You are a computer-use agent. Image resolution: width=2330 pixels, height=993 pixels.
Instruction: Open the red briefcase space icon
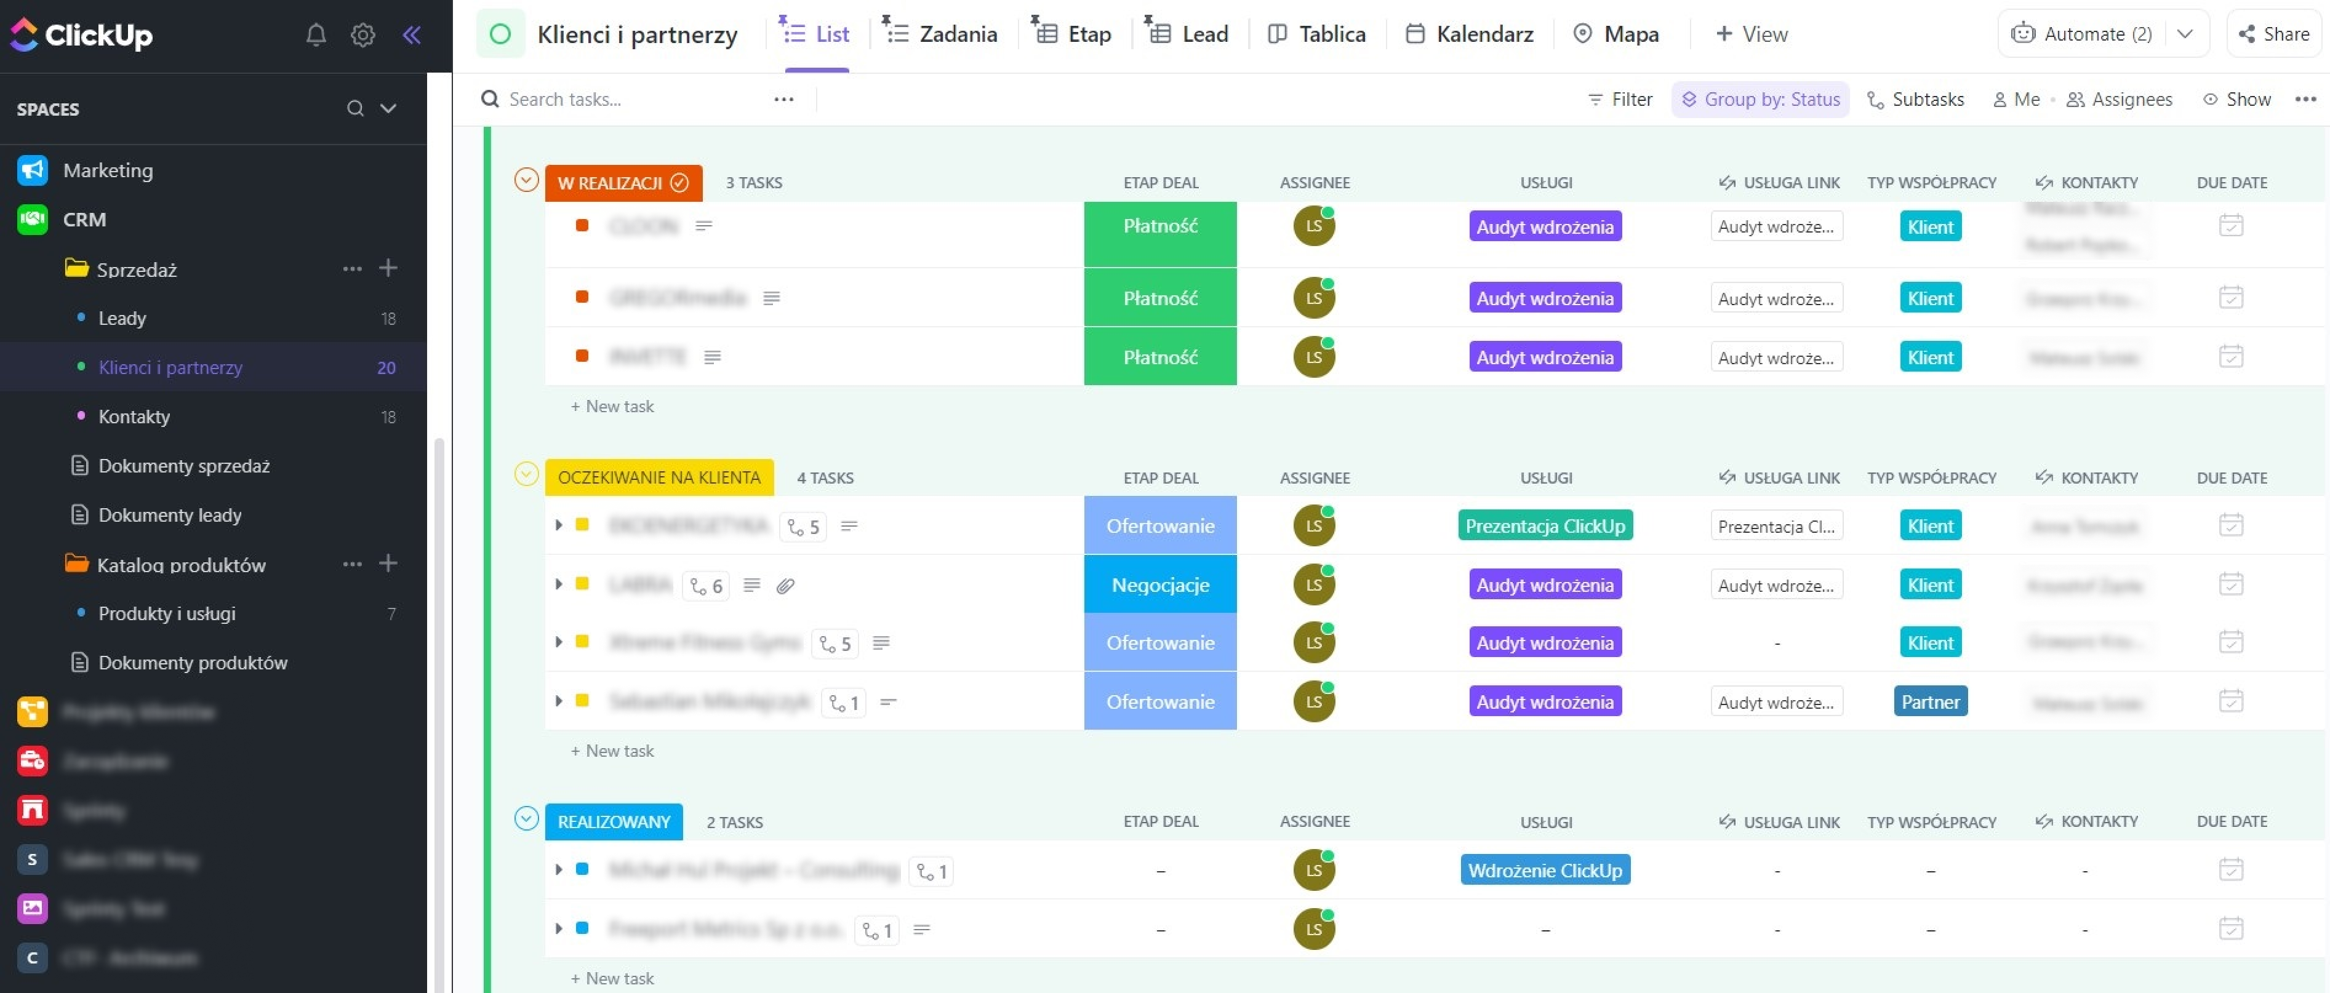(x=33, y=760)
